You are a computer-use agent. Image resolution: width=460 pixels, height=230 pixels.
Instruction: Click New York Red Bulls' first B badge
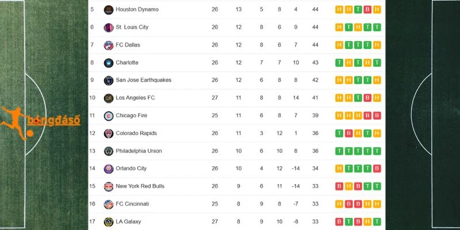[339, 186]
